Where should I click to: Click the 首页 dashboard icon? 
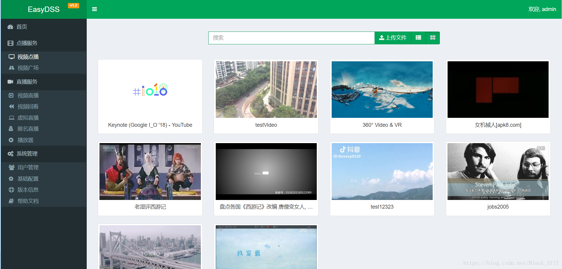(10, 27)
